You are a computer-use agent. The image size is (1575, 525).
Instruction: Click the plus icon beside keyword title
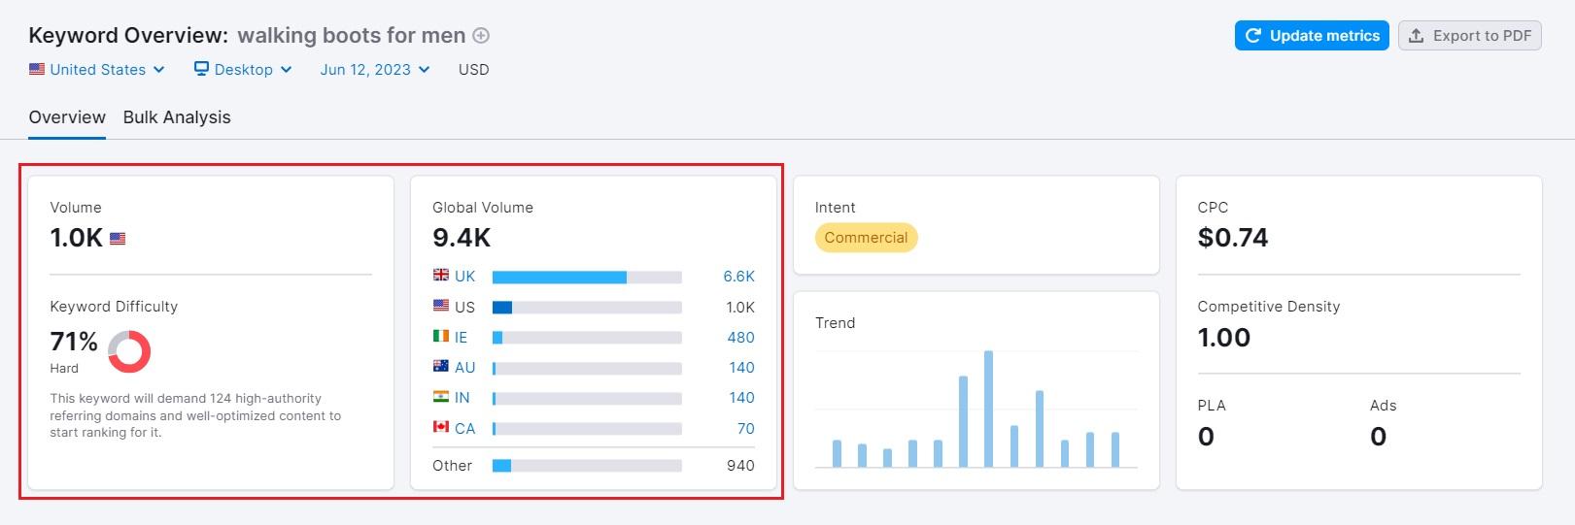[481, 36]
